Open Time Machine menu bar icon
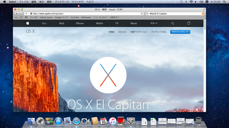Viewport: 229px width, 128px height. (x=181, y=2)
